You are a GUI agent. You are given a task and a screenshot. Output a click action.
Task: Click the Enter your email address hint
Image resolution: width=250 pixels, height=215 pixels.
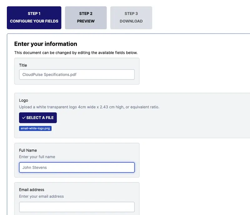pyautogui.click(x=41, y=196)
